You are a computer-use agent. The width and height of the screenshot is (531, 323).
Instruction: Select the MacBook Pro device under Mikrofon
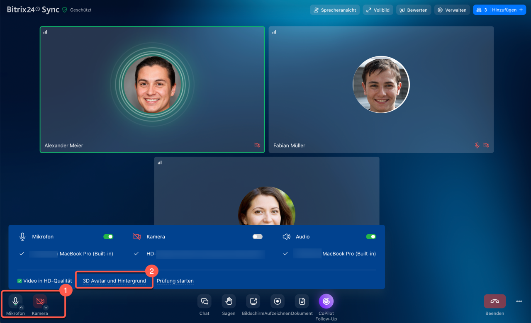tap(66, 254)
